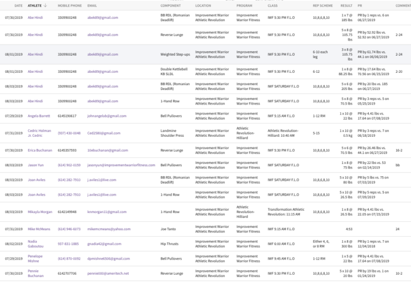
Task: Click the EMAIL column header
Action: [x=92, y=5]
